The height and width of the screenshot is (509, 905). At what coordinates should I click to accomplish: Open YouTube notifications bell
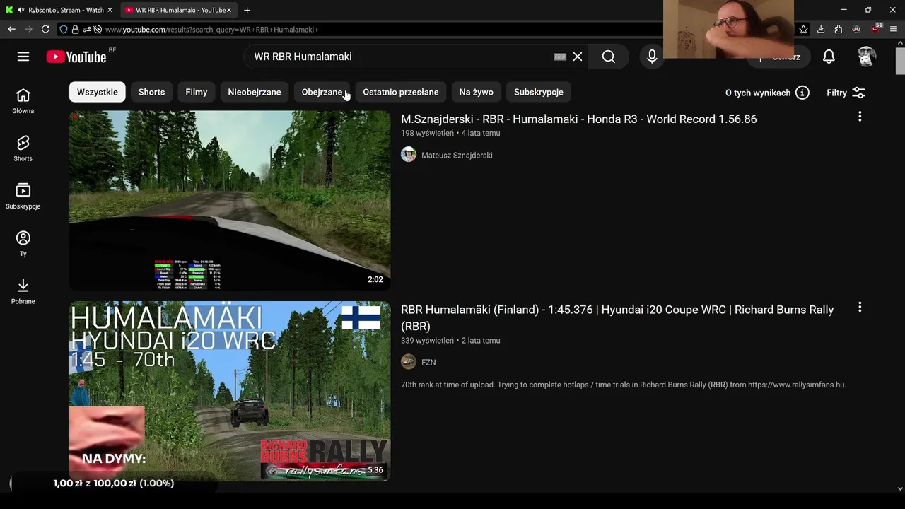[x=829, y=57]
